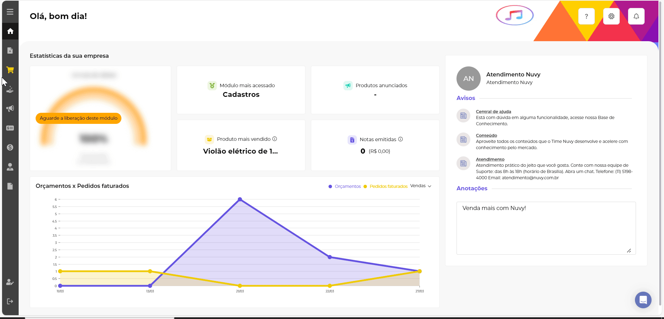Go to home via house icon
The image size is (664, 319).
coord(10,31)
